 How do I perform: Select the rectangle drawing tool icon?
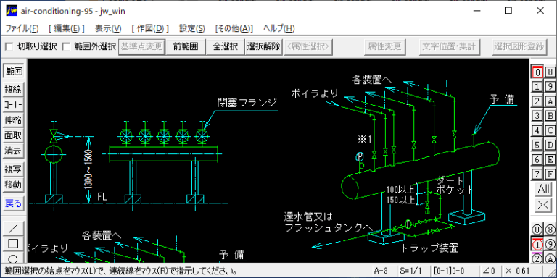point(13,243)
